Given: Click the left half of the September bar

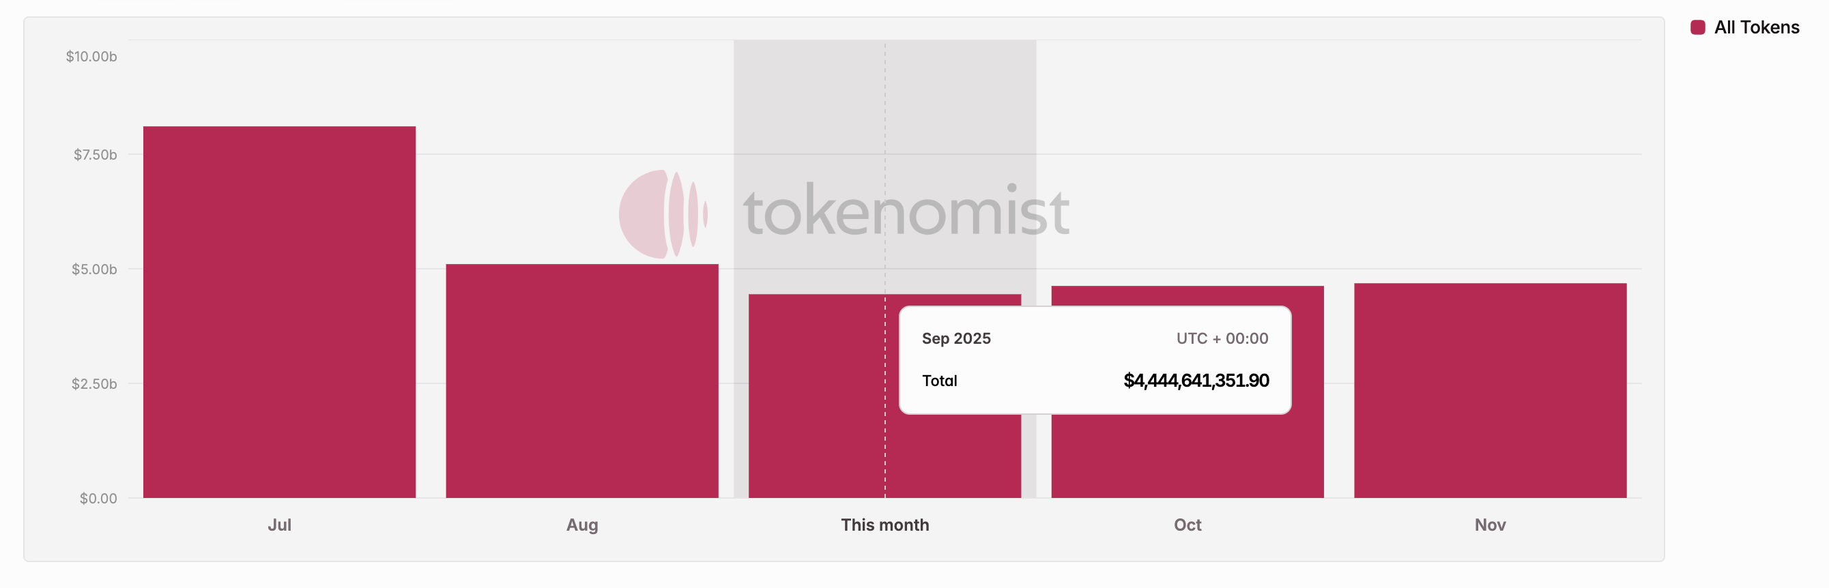Looking at the screenshot, I should click(x=816, y=396).
